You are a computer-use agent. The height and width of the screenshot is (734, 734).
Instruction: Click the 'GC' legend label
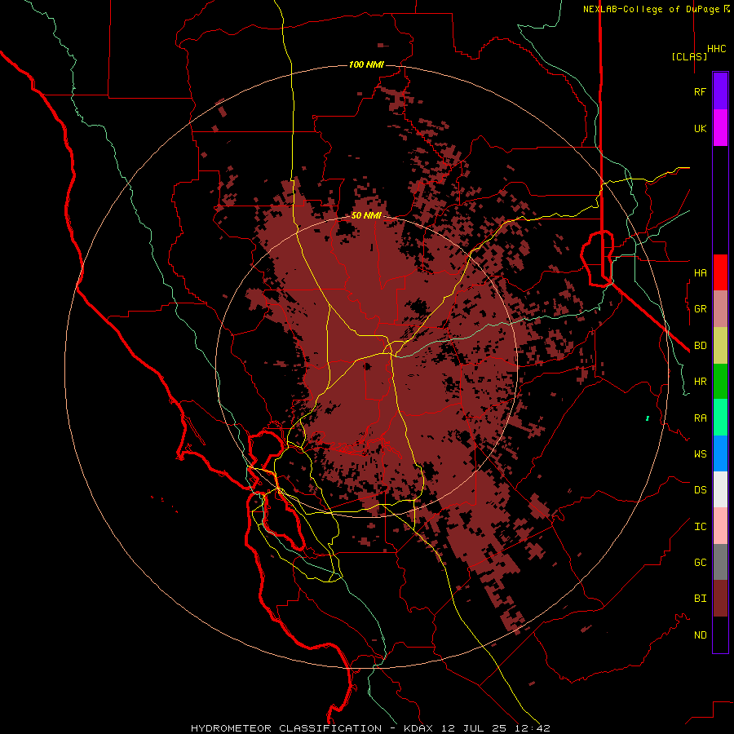tap(700, 563)
